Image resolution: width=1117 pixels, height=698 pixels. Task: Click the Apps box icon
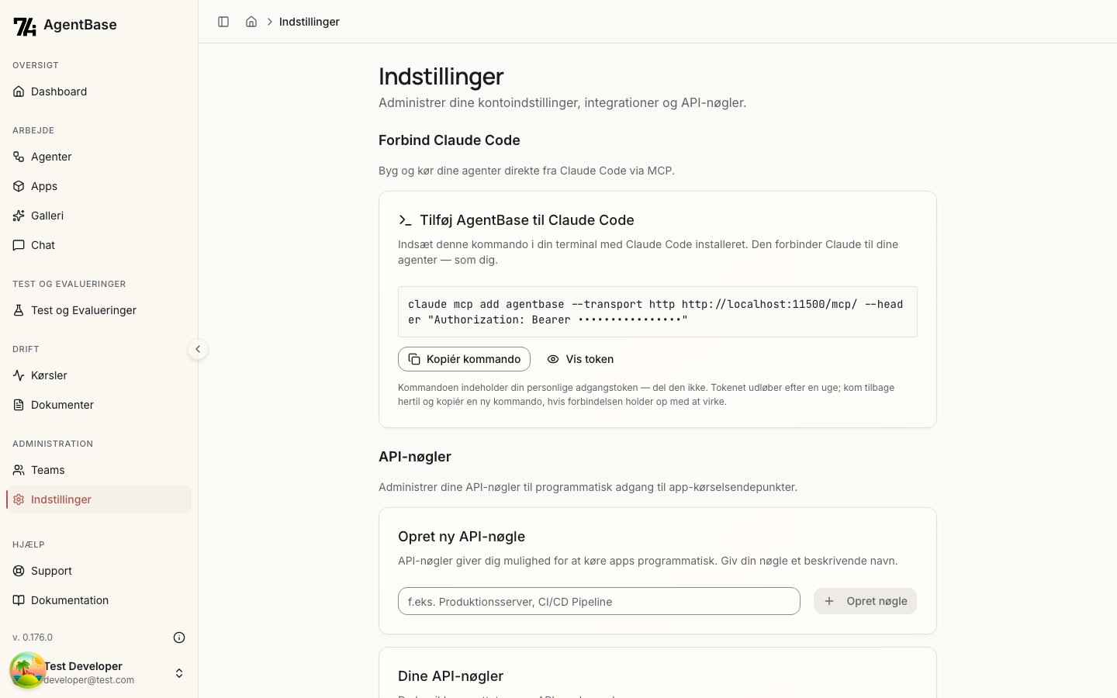(x=19, y=186)
